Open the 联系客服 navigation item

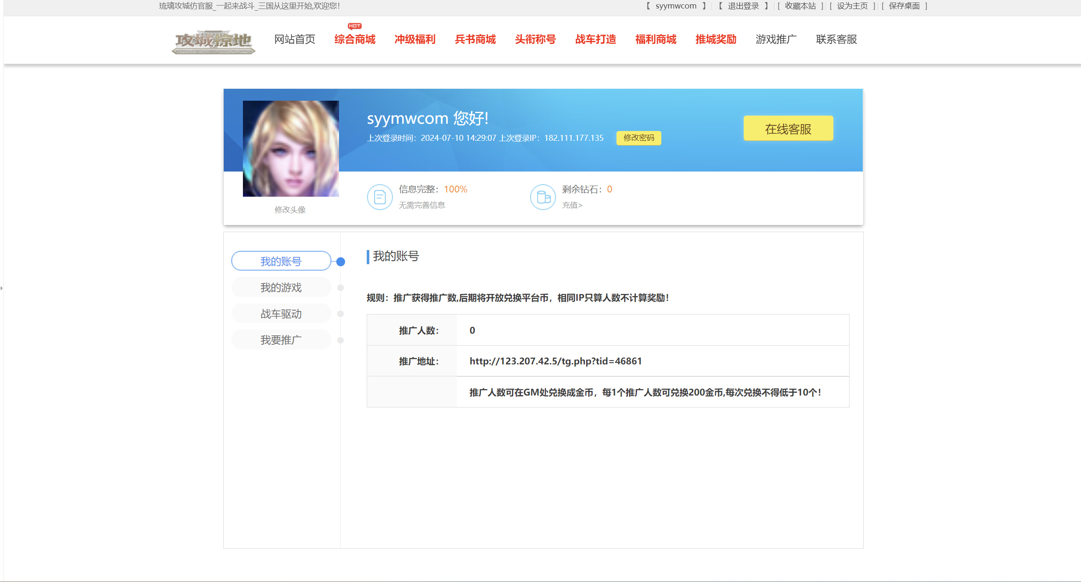click(x=836, y=40)
